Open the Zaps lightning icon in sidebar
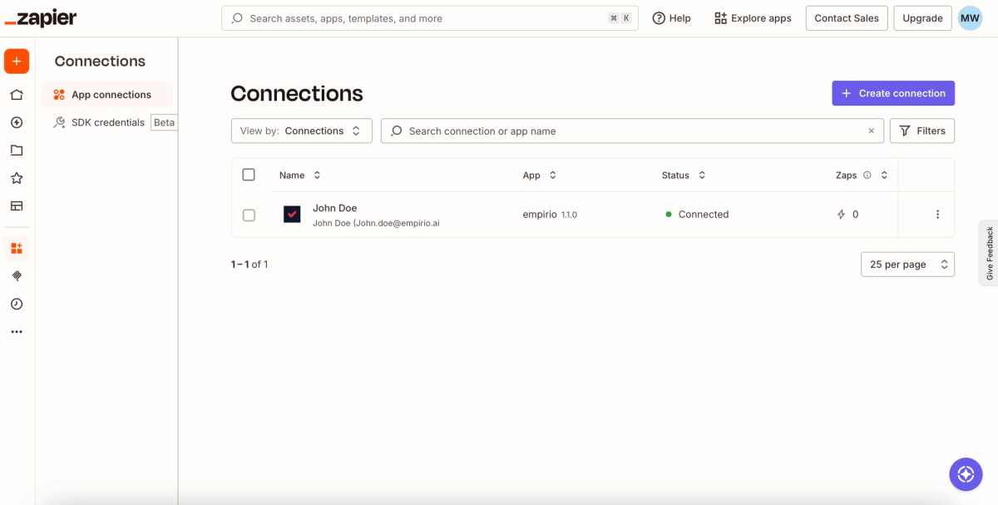 17,122
